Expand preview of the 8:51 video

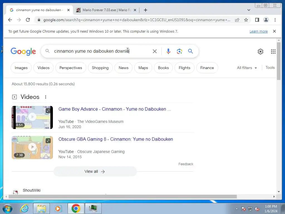pos(48,111)
